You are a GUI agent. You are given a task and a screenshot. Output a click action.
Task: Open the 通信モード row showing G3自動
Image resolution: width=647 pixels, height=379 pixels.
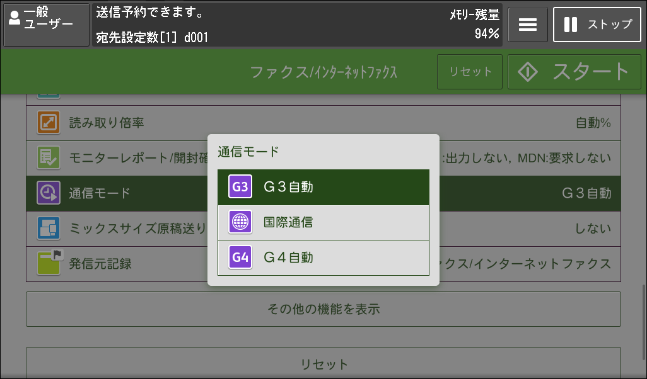coord(530,193)
